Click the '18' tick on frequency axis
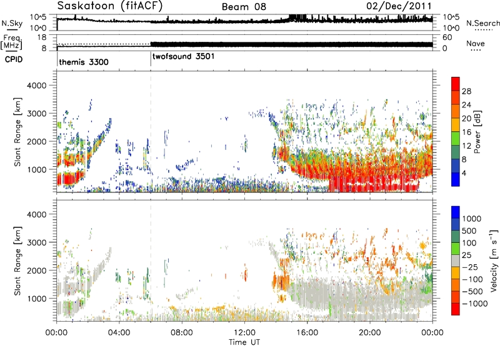 click(x=42, y=37)
